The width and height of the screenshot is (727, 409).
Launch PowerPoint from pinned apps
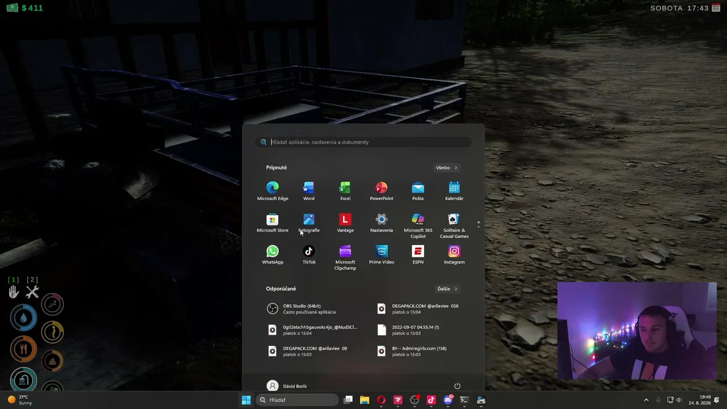click(382, 191)
